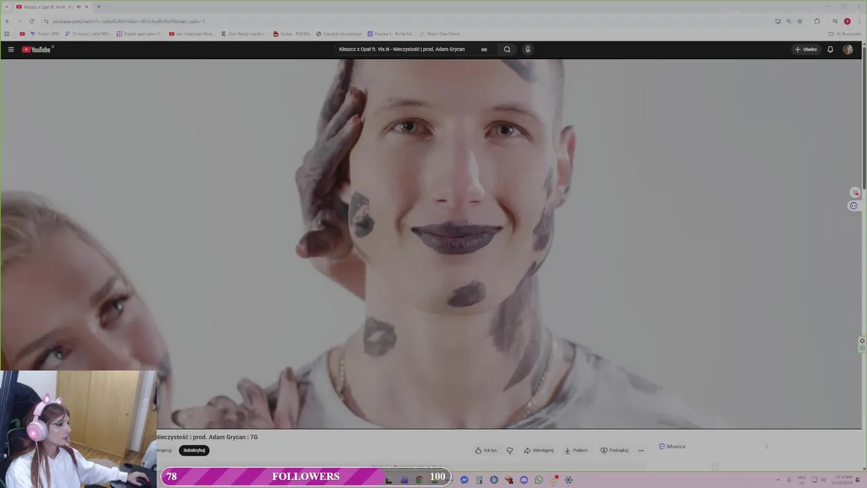Viewport: 867px width, 488px height.
Task: Click the video title Nieczystość prod. Adam Grycan
Action: [x=207, y=437]
